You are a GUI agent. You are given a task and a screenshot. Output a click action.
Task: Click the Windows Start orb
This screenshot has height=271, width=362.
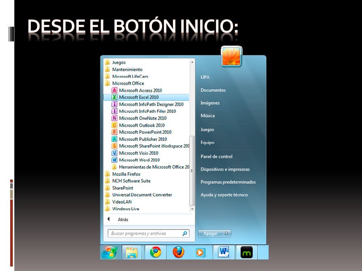tap(110, 252)
